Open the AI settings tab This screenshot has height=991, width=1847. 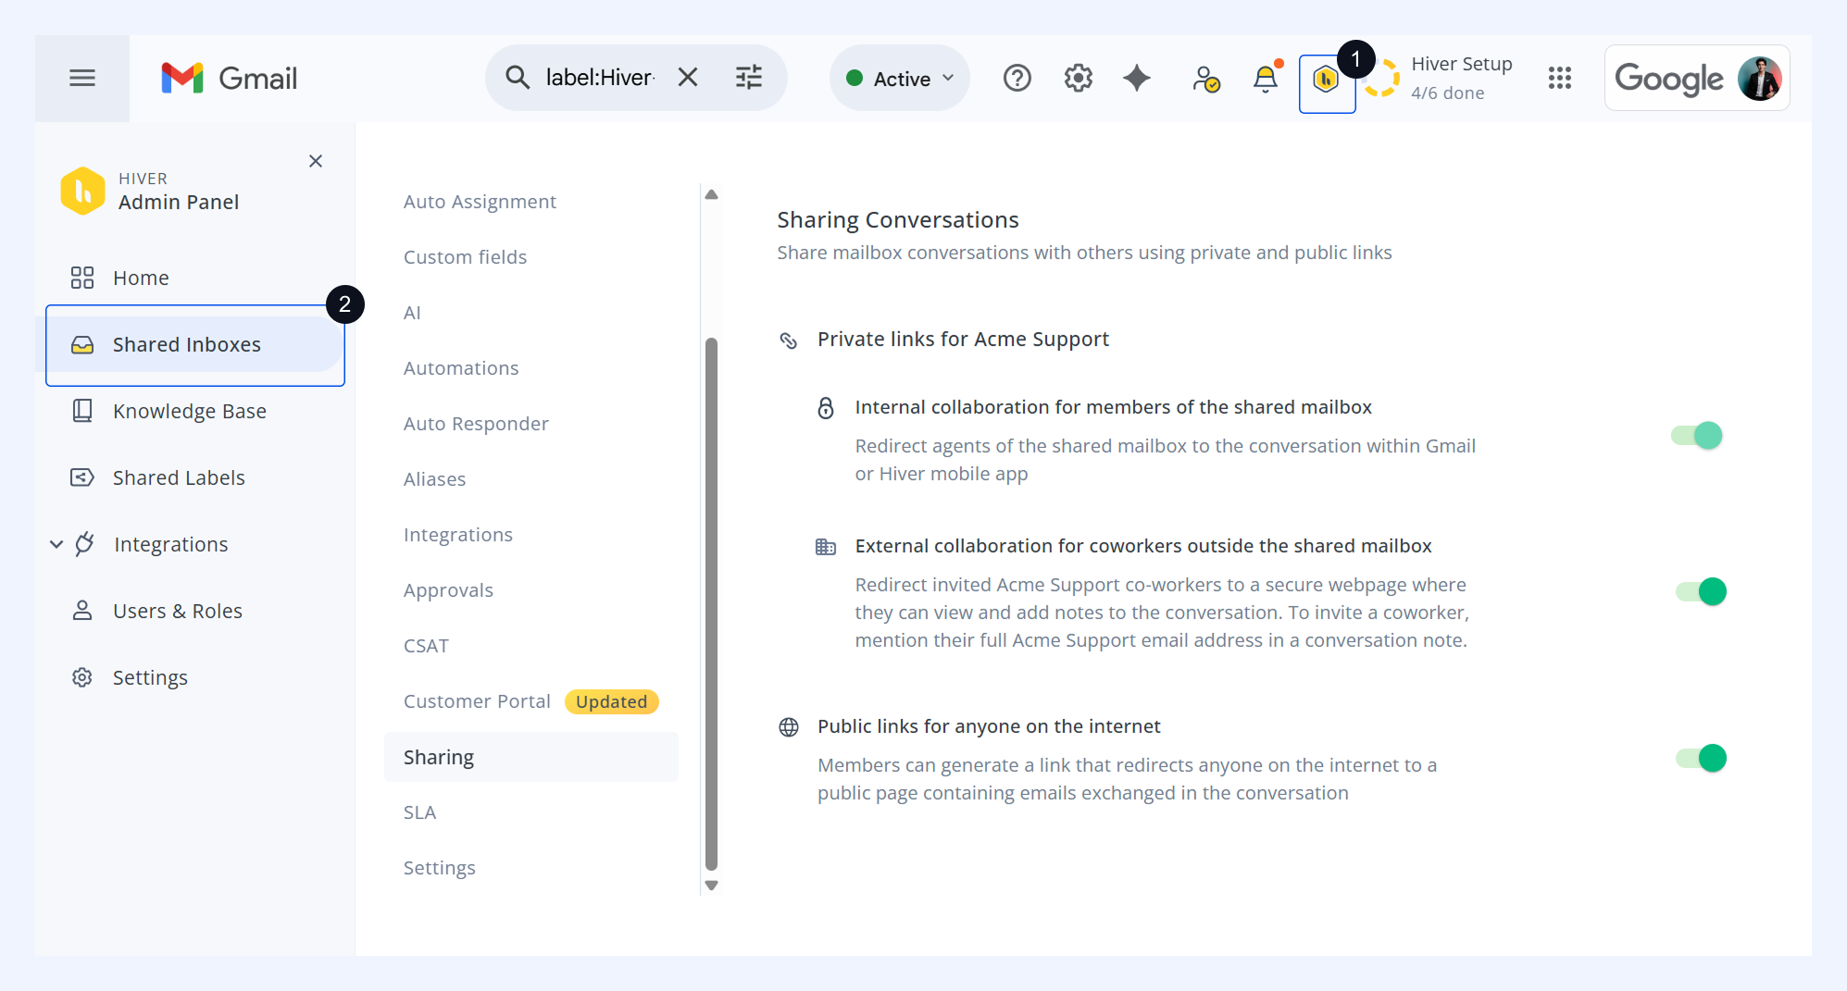(412, 313)
